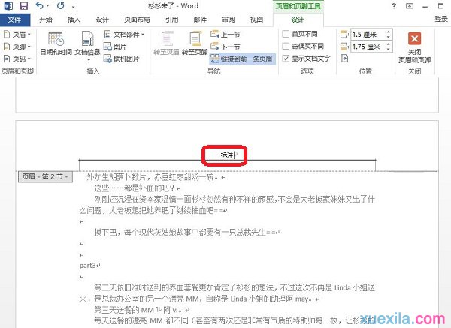The height and width of the screenshot is (328, 451).
Task: Click 关闭页眉和页脚 red X button
Action: click(x=414, y=47)
